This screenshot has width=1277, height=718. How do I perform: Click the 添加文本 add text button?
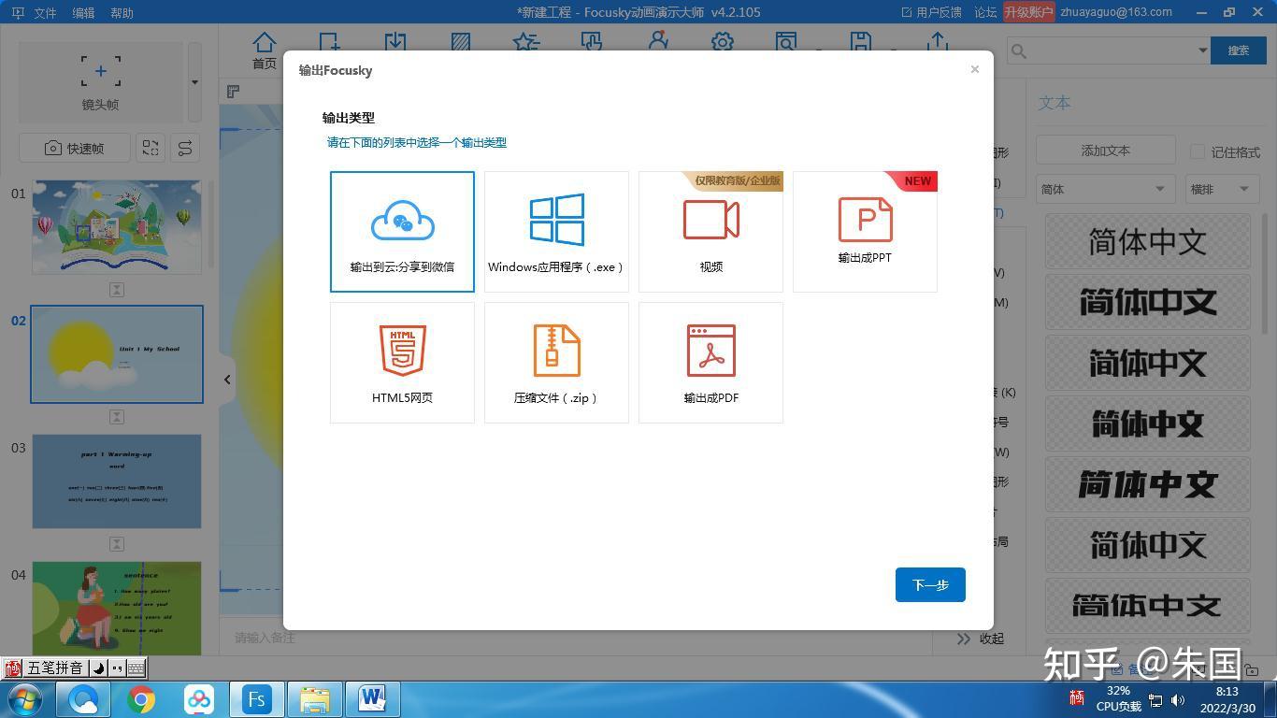[x=1106, y=151]
